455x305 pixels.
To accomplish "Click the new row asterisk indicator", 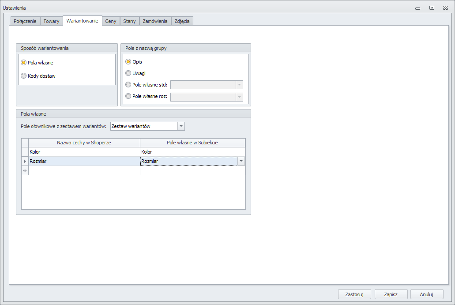I will click(25, 171).
